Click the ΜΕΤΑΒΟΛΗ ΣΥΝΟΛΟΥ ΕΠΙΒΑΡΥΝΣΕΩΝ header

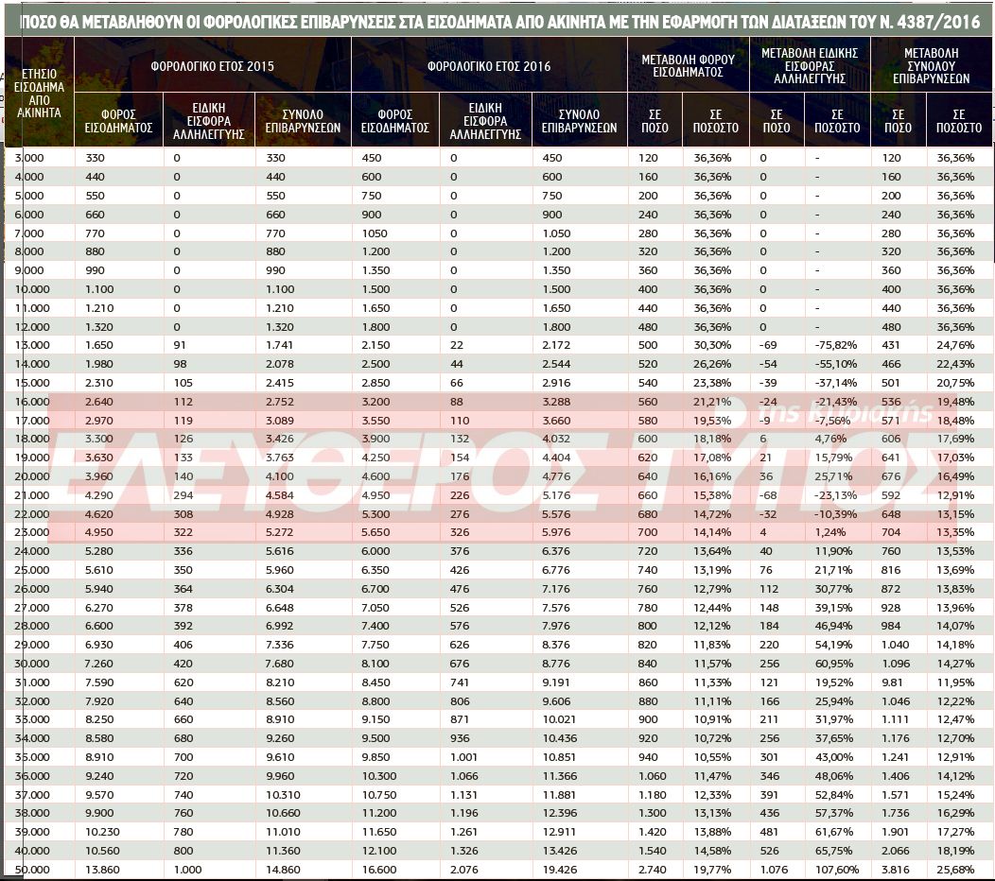coord(931,66)
